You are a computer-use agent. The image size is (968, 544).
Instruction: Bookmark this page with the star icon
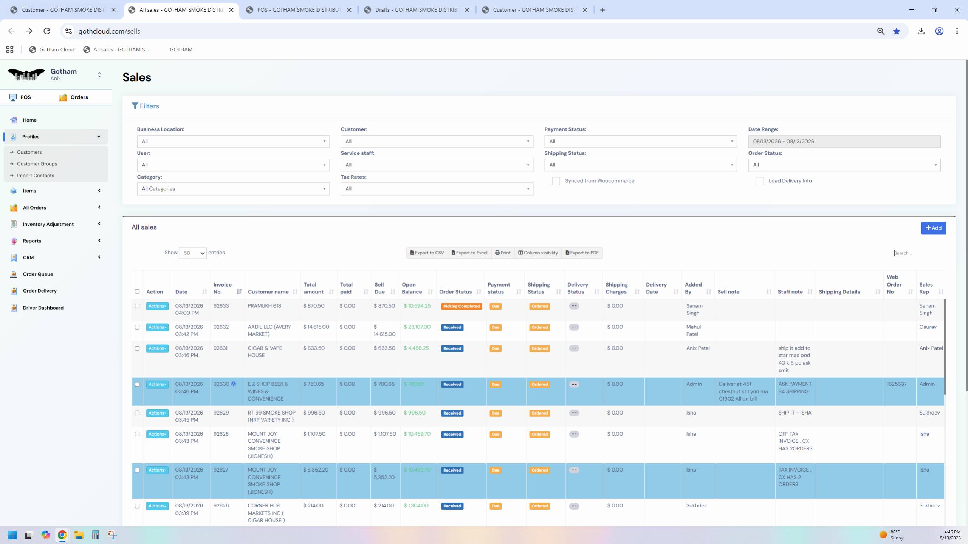(x=897, y=31)
